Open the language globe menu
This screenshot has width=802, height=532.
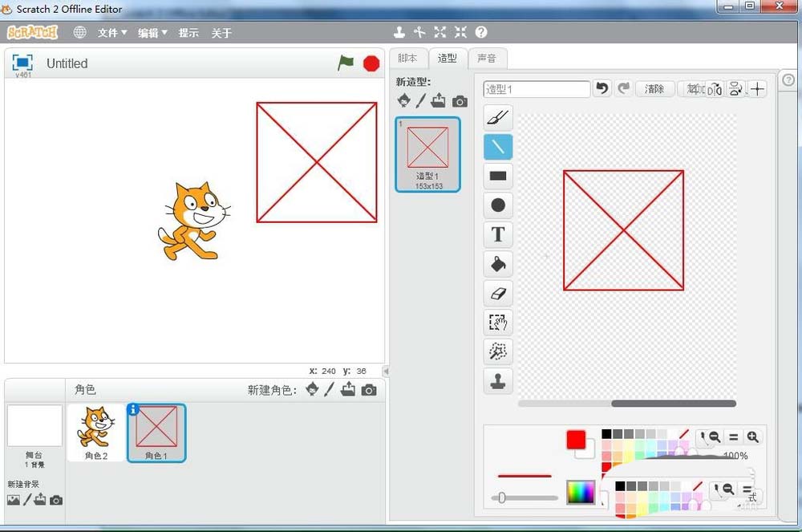pyautogui.click(x=79, y=32)
